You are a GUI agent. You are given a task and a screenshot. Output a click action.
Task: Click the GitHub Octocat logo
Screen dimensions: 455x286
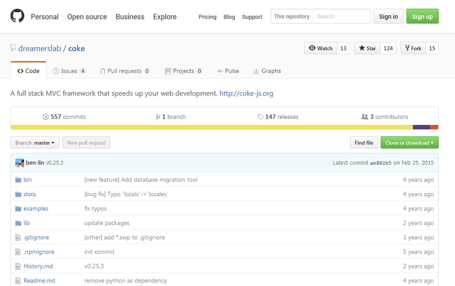pyautogui.click(x=18, y=16)
